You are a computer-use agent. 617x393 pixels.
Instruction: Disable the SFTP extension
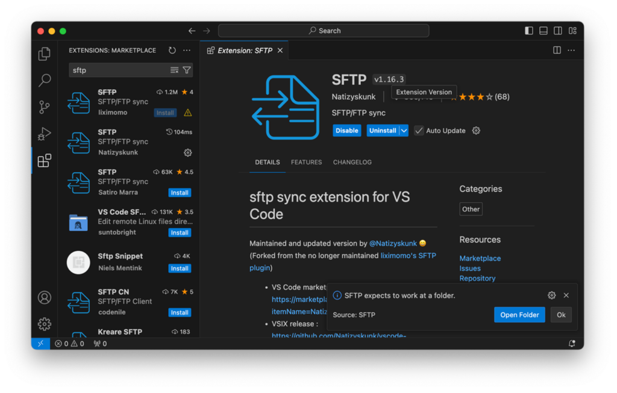coord(346,131)
